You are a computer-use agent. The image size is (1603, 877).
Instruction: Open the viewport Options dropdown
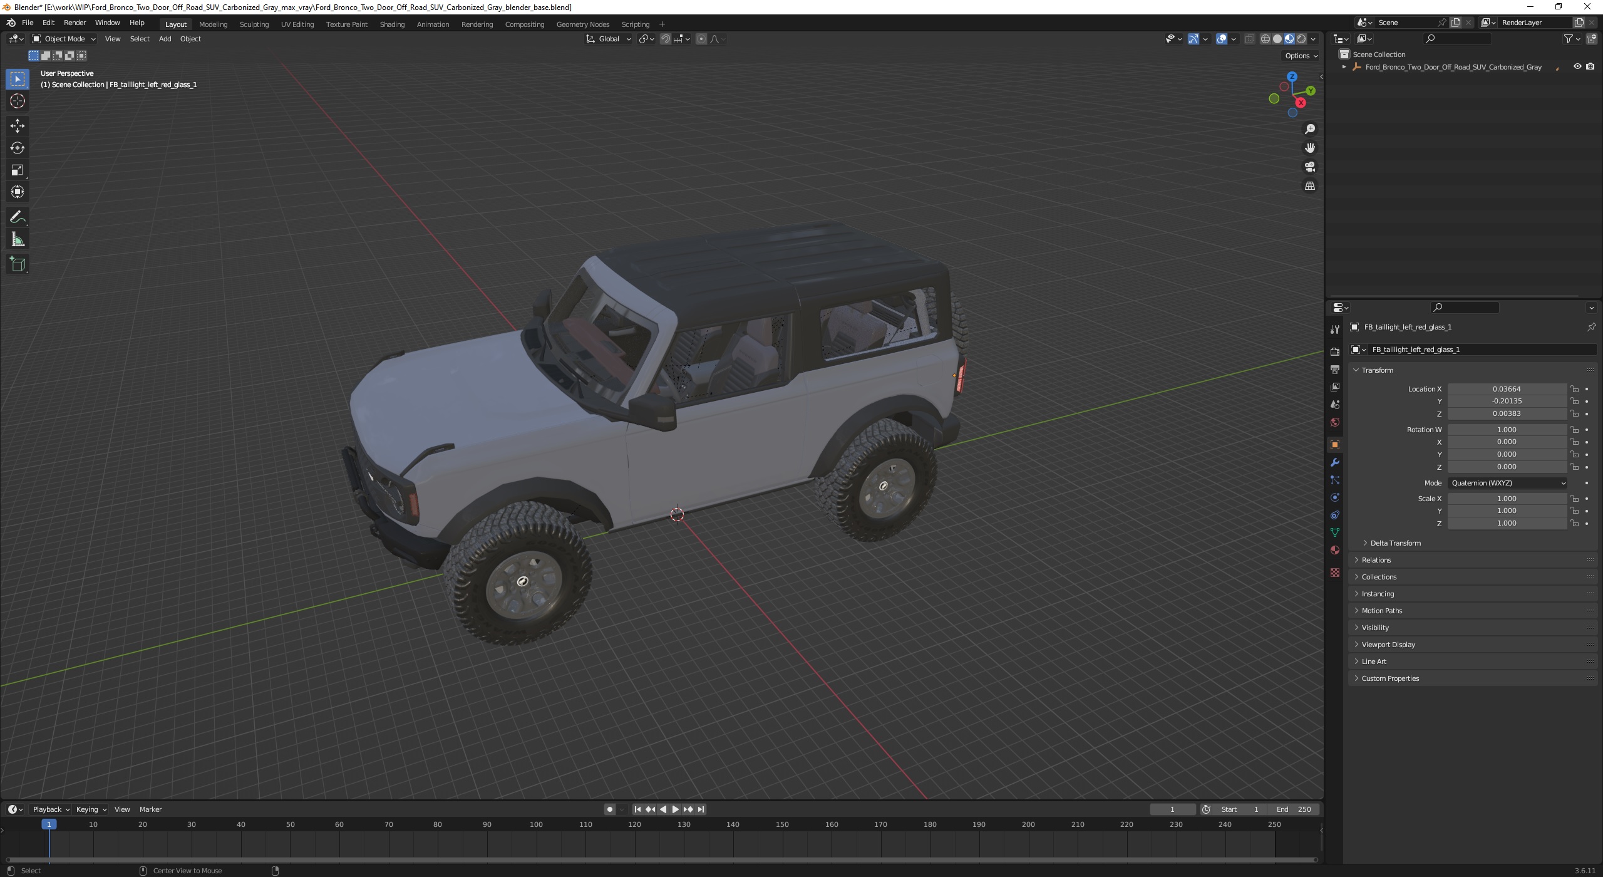coord(1302,56)
